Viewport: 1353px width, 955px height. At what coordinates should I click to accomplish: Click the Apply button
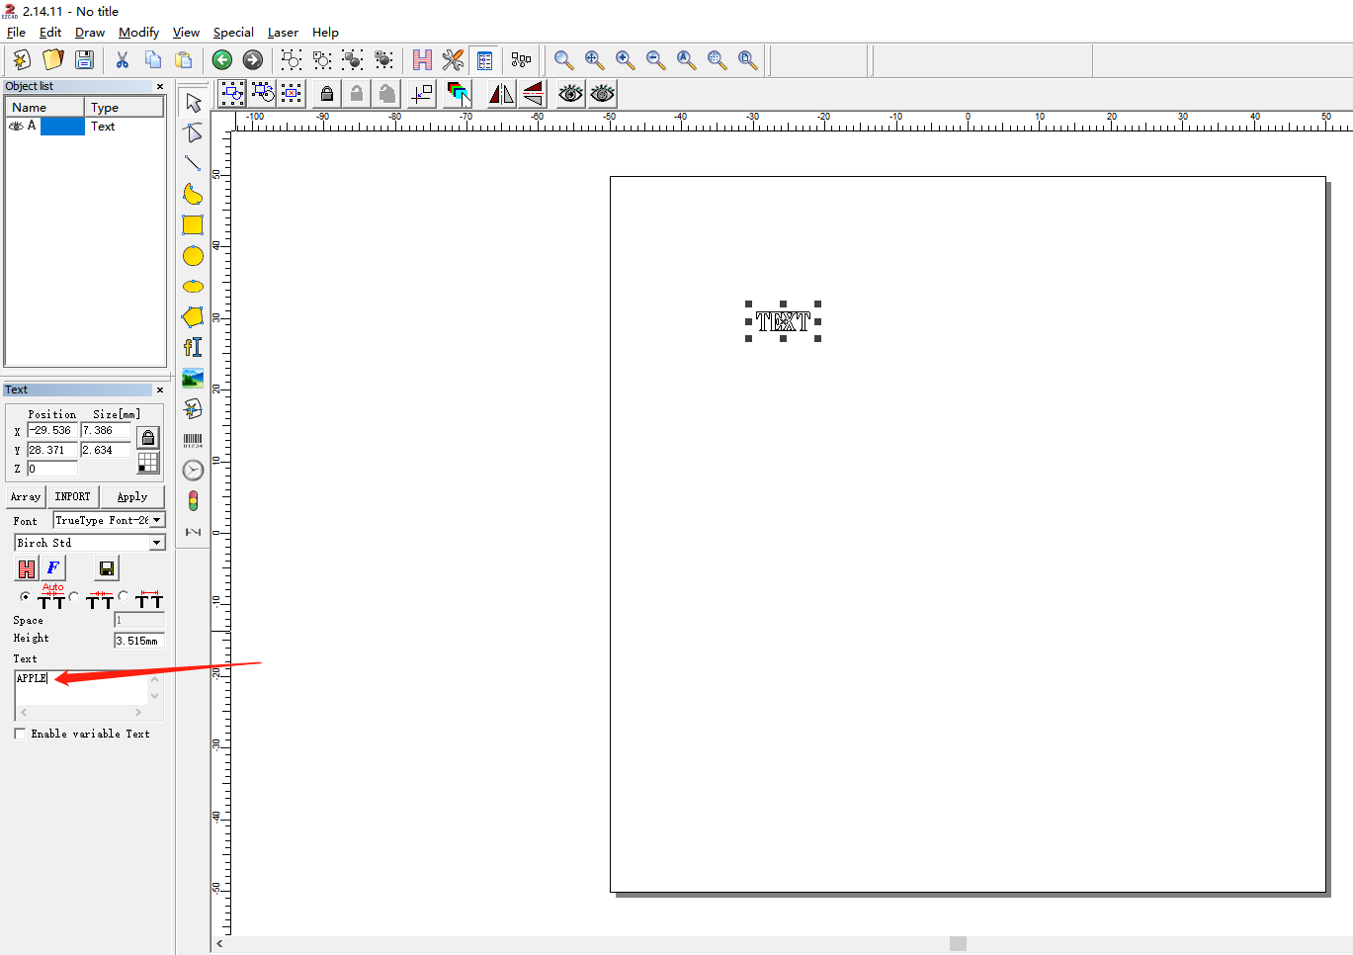point(132,496)
